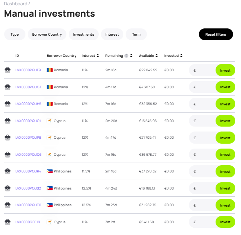241x235 pixels.
Task: Invest in Romania loan LVX0000PQUG7
Action: pos(225,87)
